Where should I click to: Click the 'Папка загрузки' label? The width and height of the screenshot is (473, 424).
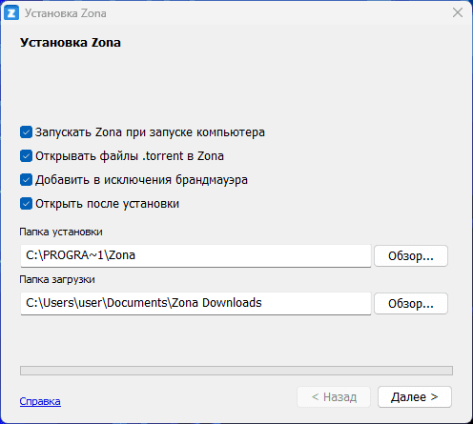[x=57, y=279]
